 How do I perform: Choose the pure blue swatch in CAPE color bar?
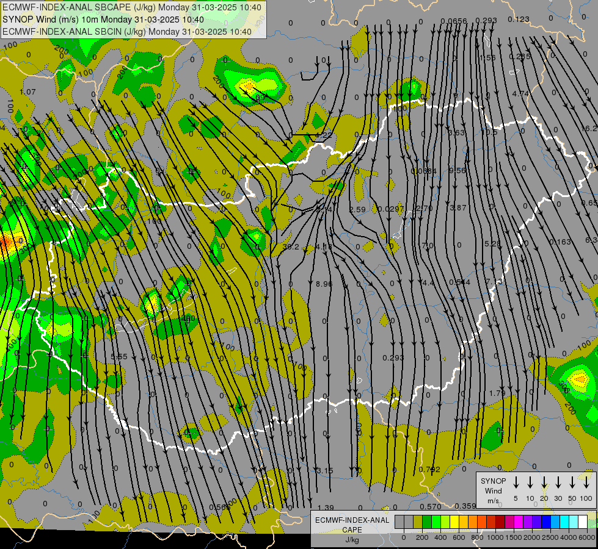[545, 522]
